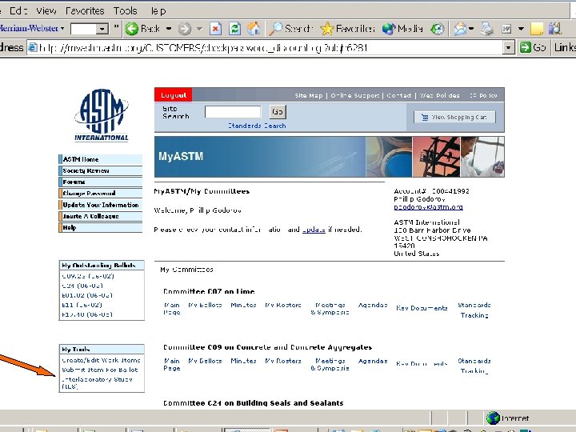Open Help in side navigation

click(101, 228)
